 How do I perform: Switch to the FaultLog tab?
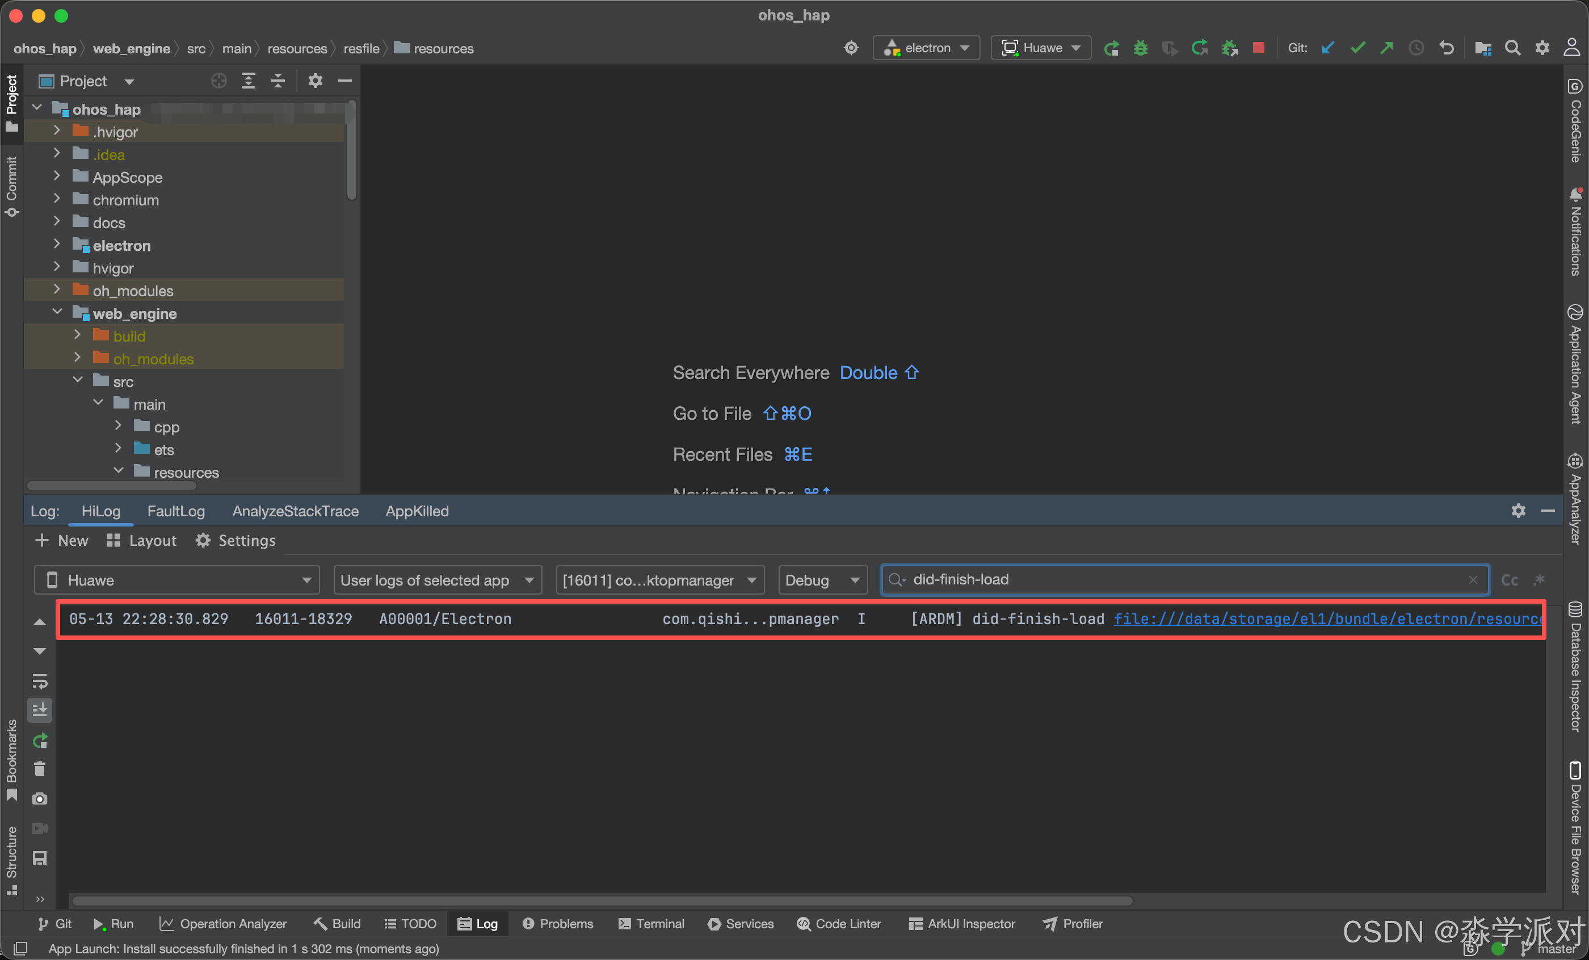pyautogui.click(x=176, y=511)
